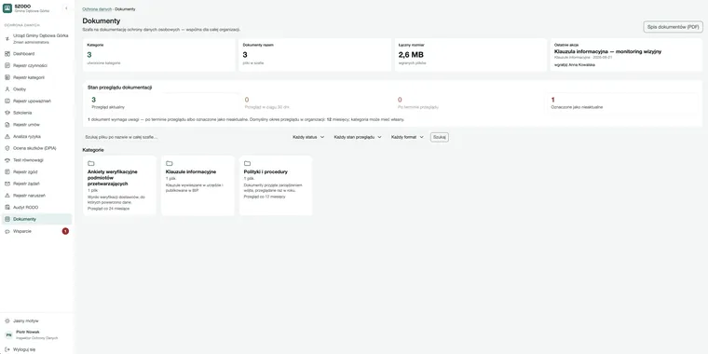Click the Rejestr czynności icon
The width and height of the screenshot is (708, 354).
(7, 65)
